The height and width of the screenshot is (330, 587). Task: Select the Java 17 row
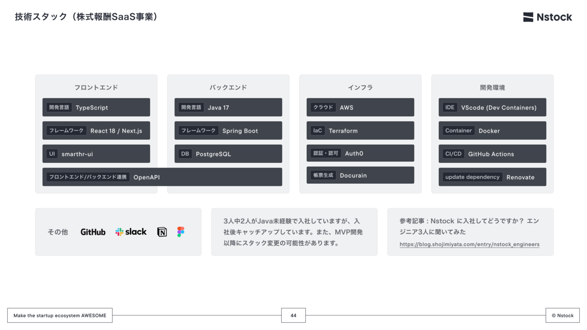228,107
